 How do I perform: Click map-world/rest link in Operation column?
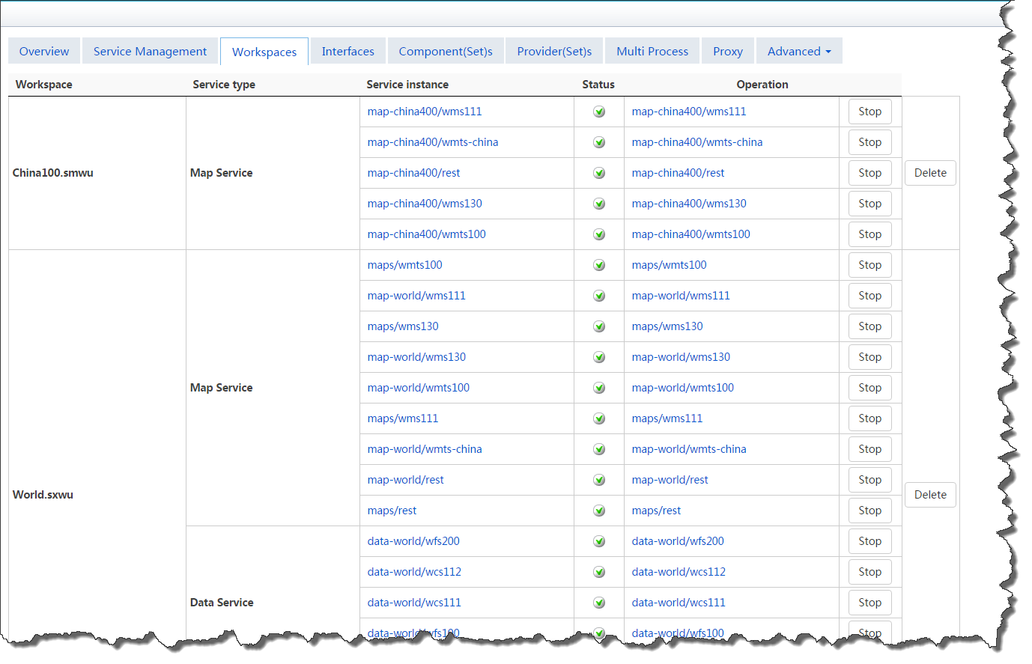coord(670,480)
